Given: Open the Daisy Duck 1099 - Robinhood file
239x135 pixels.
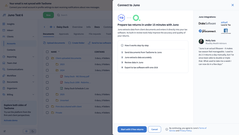Looking at the screenshot, I should click(x=77, y=82).
